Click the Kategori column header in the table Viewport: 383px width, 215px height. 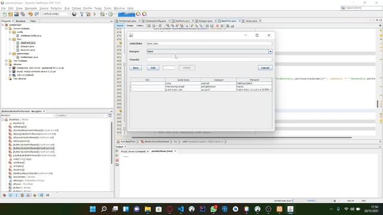pyautogui.click(x=218, y=80)
